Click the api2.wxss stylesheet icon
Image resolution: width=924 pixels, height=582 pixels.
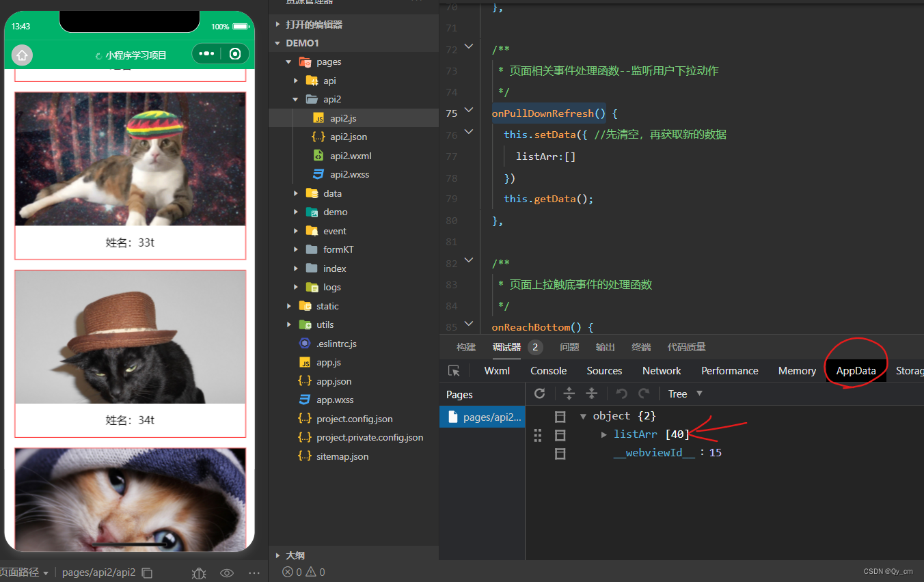tap(318, 174)
